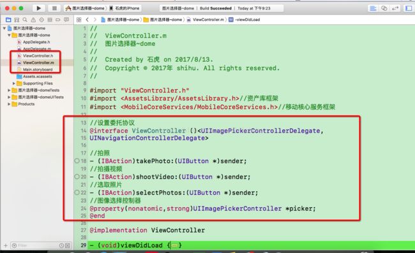Open Assets.xcassets in the navigator
The image size is (415, 253).
click(x=37, y=76)
